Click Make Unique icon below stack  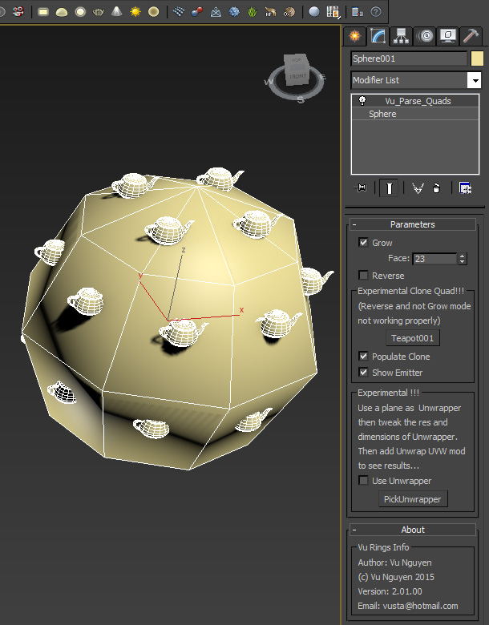pos(417,187)
